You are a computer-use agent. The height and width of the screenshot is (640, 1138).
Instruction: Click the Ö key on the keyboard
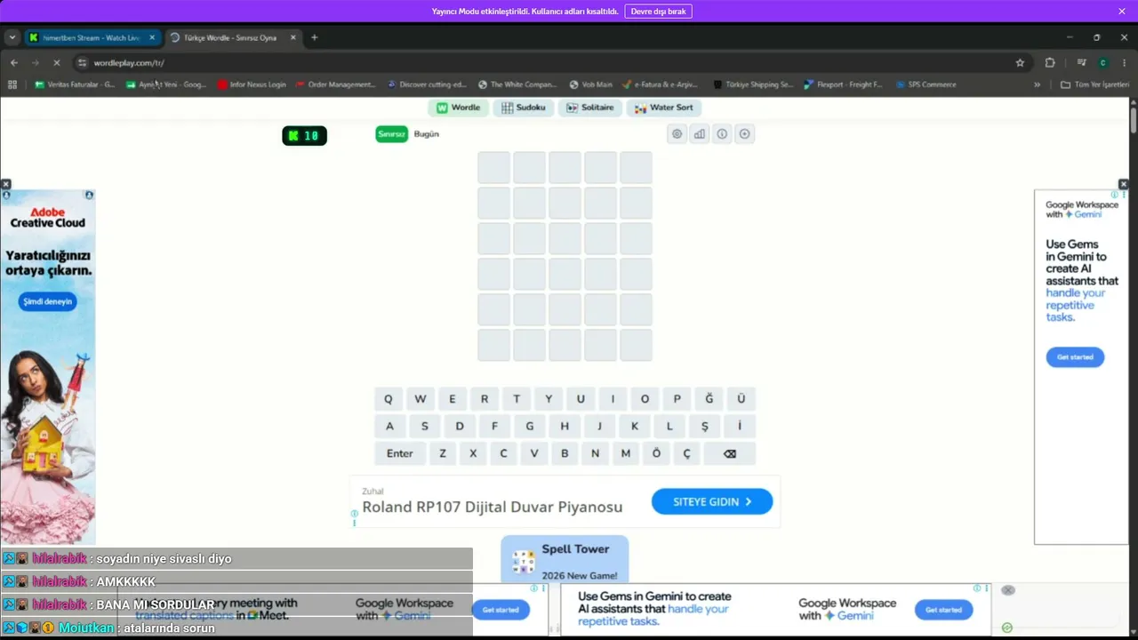[x=656, y=453]
